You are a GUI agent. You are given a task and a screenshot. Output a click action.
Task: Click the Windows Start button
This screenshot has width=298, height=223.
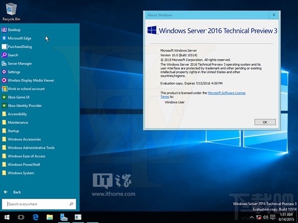[7, 217]
